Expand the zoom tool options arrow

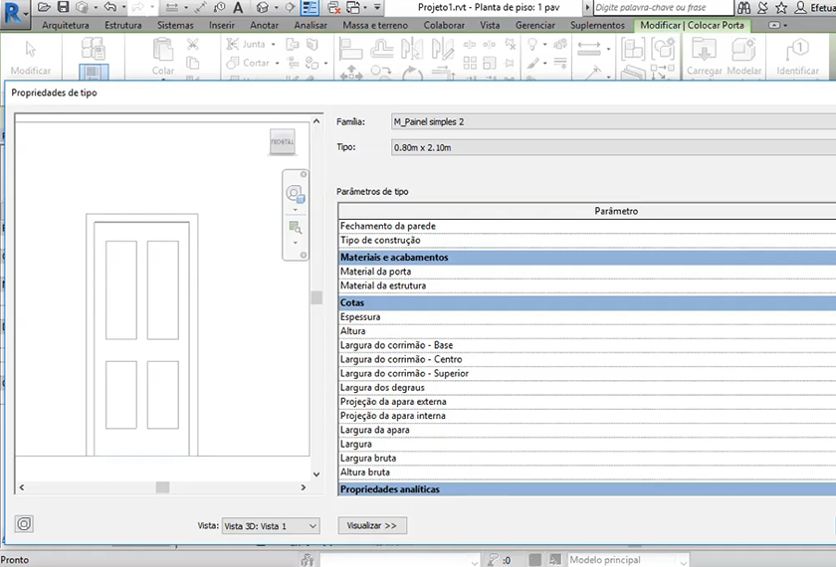point(295,243)
